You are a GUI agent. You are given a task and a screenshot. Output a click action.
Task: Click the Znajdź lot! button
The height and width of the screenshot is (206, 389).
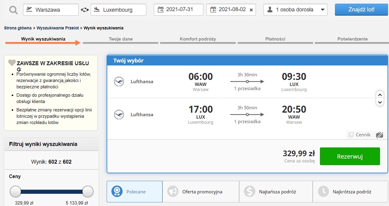tap(361, 10)
